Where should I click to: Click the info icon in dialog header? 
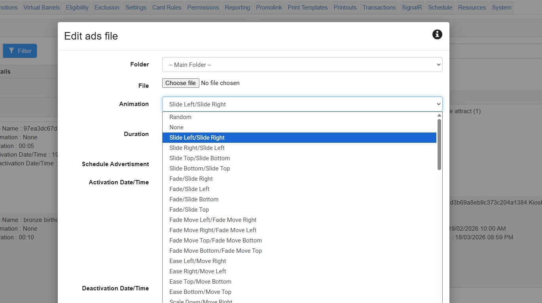[437, 34]
